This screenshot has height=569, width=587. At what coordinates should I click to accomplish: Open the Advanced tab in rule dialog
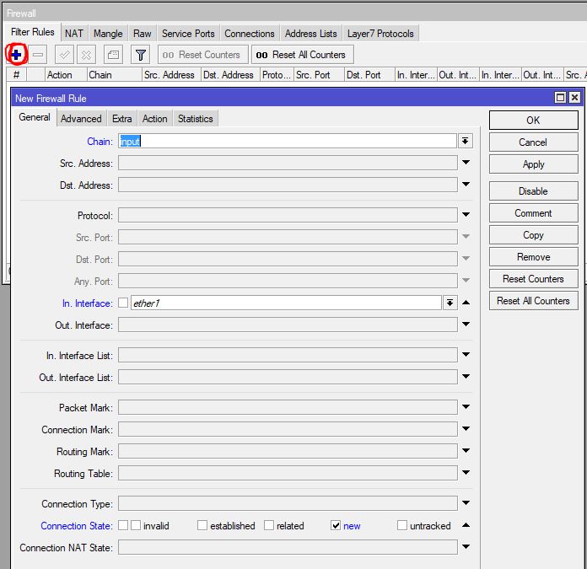click(x=81, y=119)
